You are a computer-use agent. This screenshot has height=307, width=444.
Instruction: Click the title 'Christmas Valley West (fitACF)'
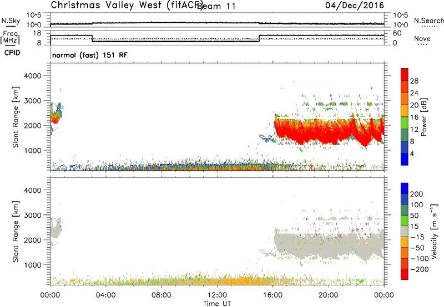pos(127,6)
